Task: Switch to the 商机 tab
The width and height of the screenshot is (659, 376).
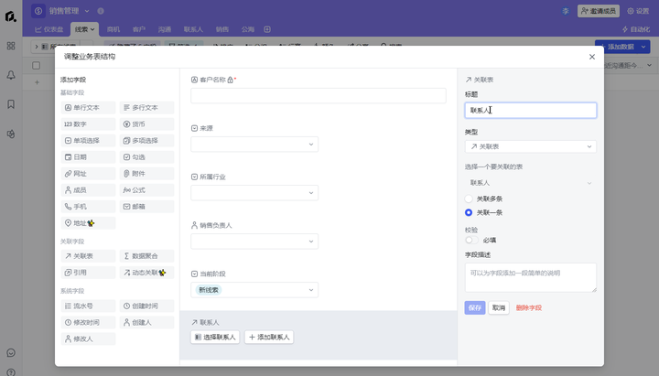Action: (113, 29)
